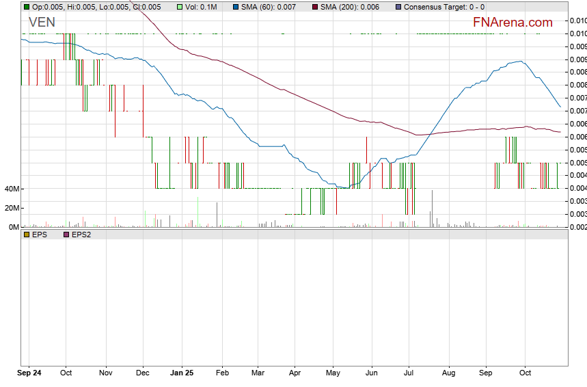Image resolution: width=587 pixels, height=387 pixels.
Task: Click the 20M volume axis label
Action: 11,208
